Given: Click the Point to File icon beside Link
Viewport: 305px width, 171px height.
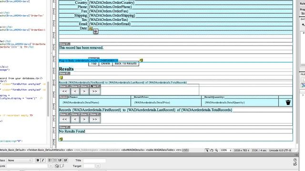Looking at the screenshot, I should 57,166.
